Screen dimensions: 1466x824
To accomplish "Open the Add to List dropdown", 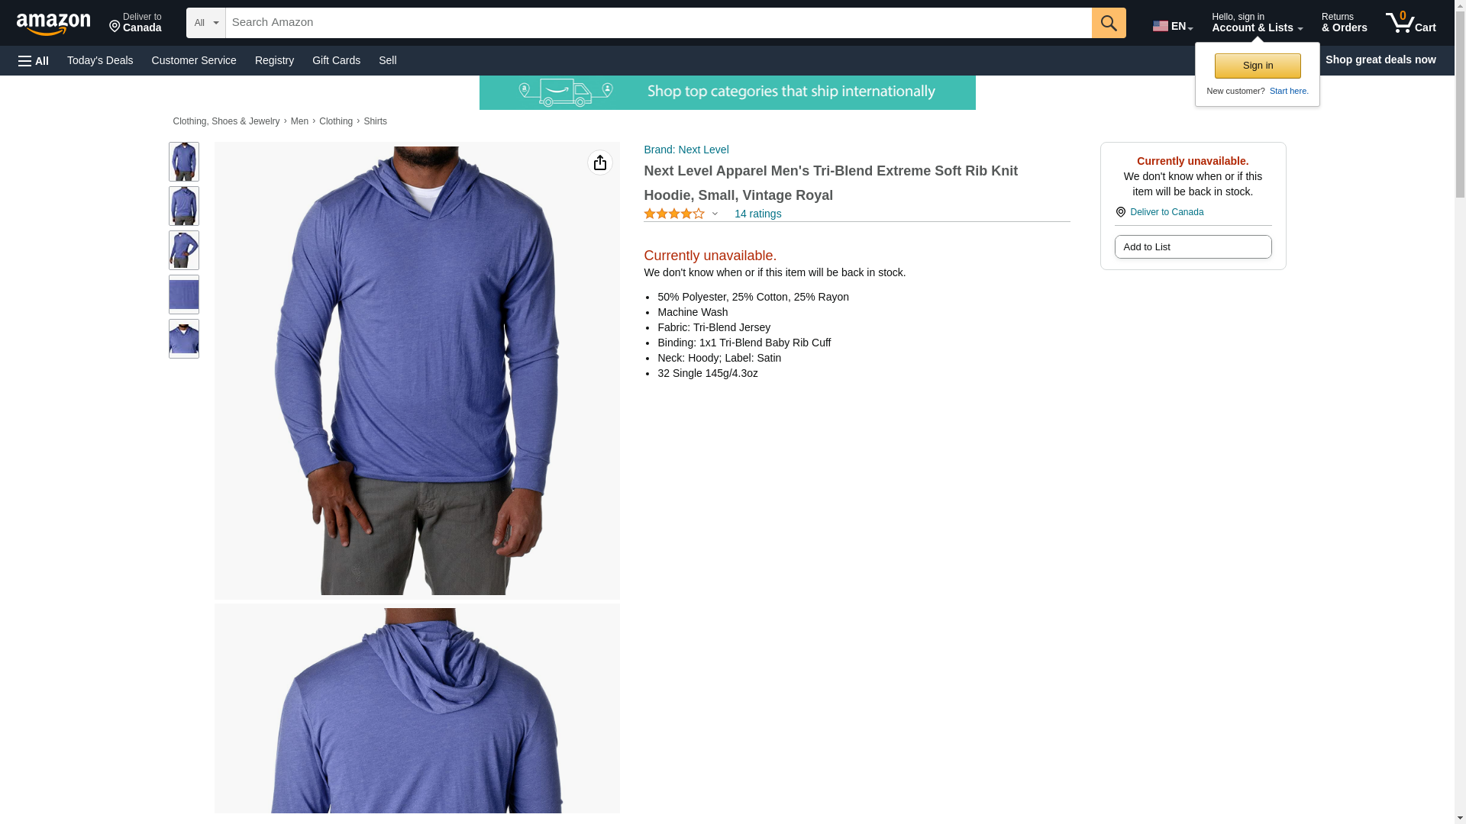I will coord(1193,246).
